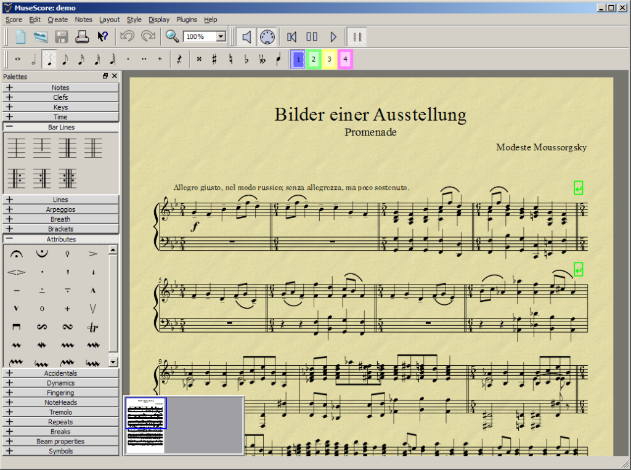Float the Palettes panel with undock icon
Screen dimensions: 631x470
[105, 76]
